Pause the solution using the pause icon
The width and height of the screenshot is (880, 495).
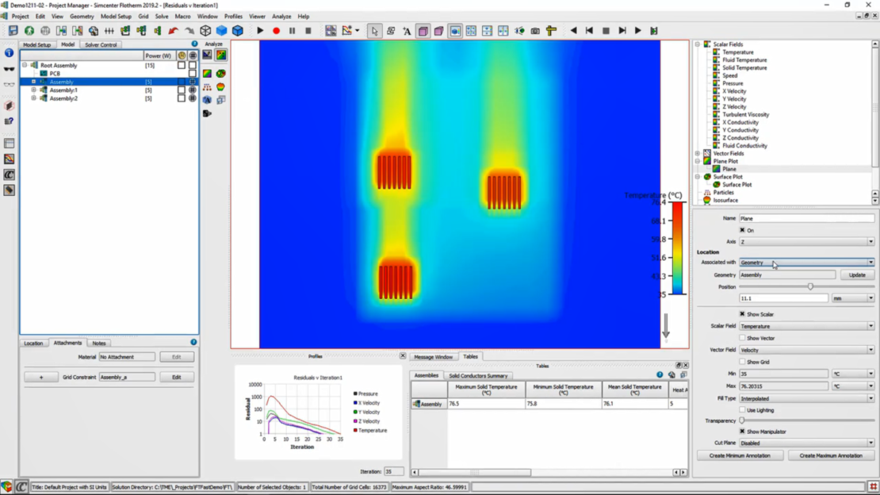[x=292, y=30]
